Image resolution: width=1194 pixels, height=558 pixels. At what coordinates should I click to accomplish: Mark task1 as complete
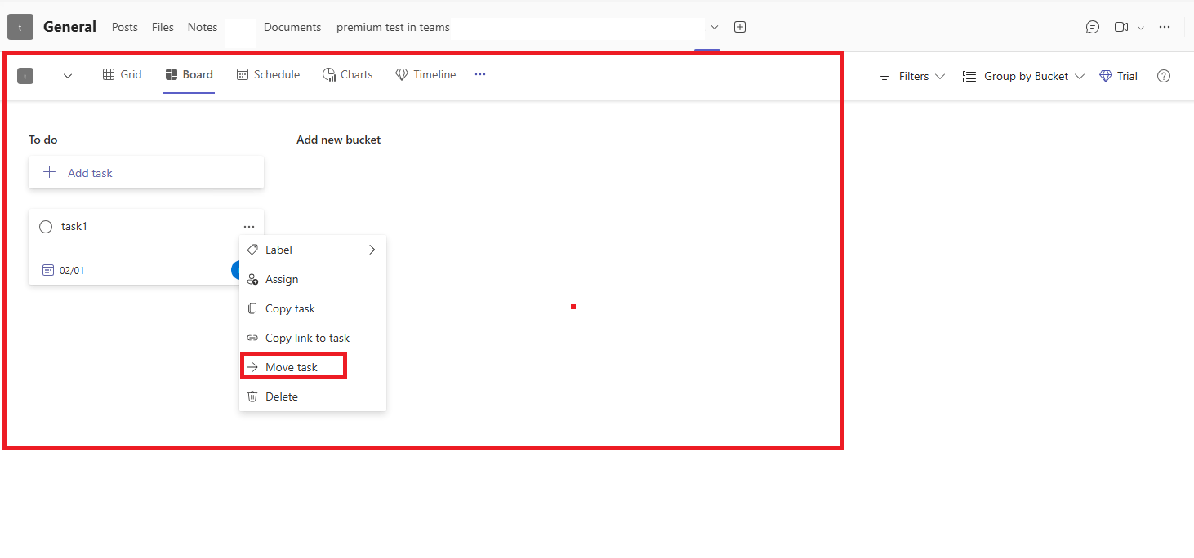coord(46,227)
